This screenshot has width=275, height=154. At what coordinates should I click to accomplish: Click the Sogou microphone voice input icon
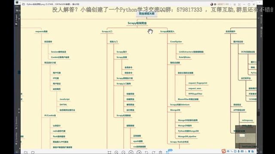pyautogui.click(x=238, y=151)
